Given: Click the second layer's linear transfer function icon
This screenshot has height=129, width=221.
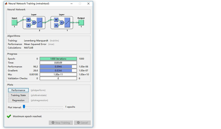Looking at the screenshot, I should click(70, 22).
